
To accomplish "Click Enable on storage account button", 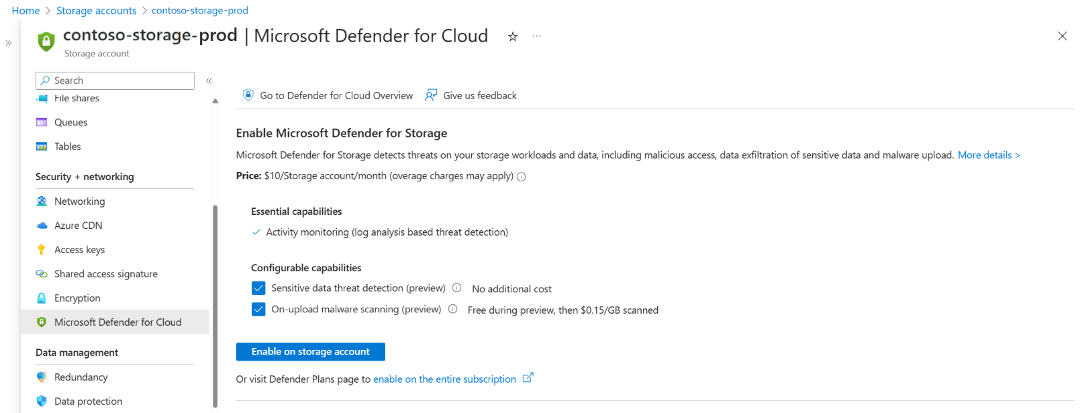I will tap(311, 352).
